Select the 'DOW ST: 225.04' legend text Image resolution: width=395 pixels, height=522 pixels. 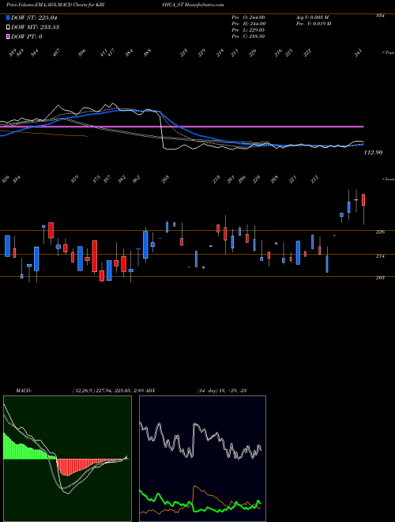click(x=35, y=18)
